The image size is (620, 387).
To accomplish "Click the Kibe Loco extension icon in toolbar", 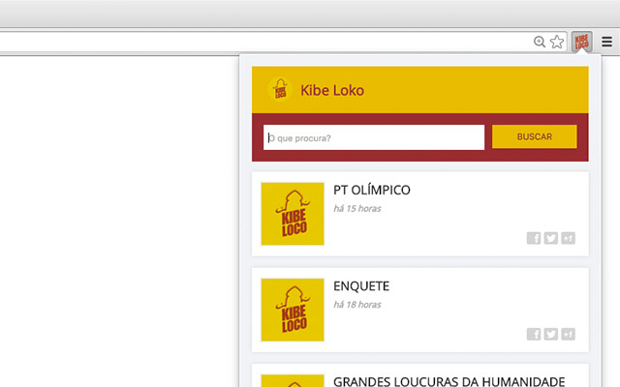I will tap(581, 42).
